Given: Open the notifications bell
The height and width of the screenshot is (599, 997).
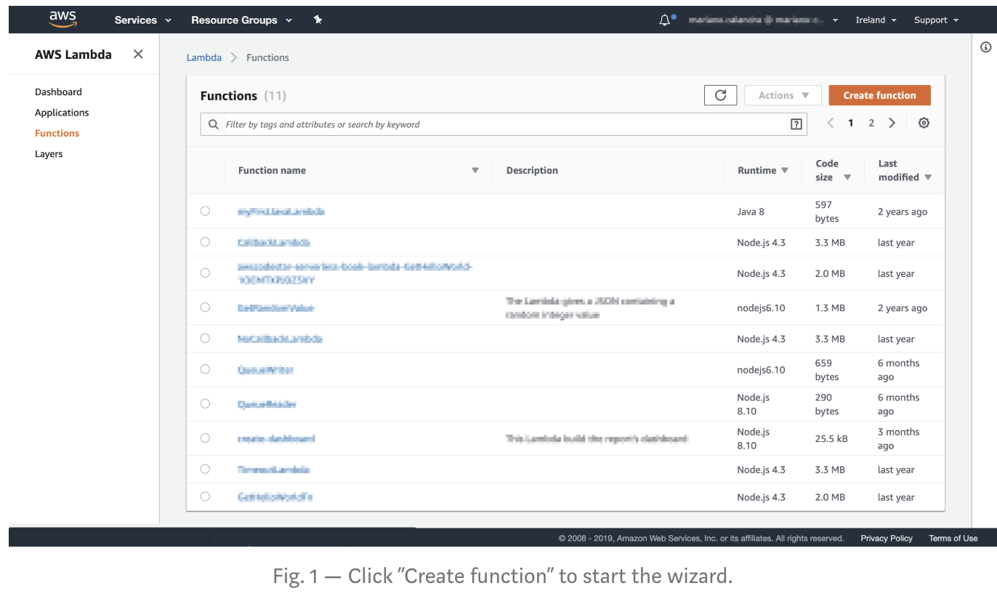Looking at the screenshot, I should point(665,20).
